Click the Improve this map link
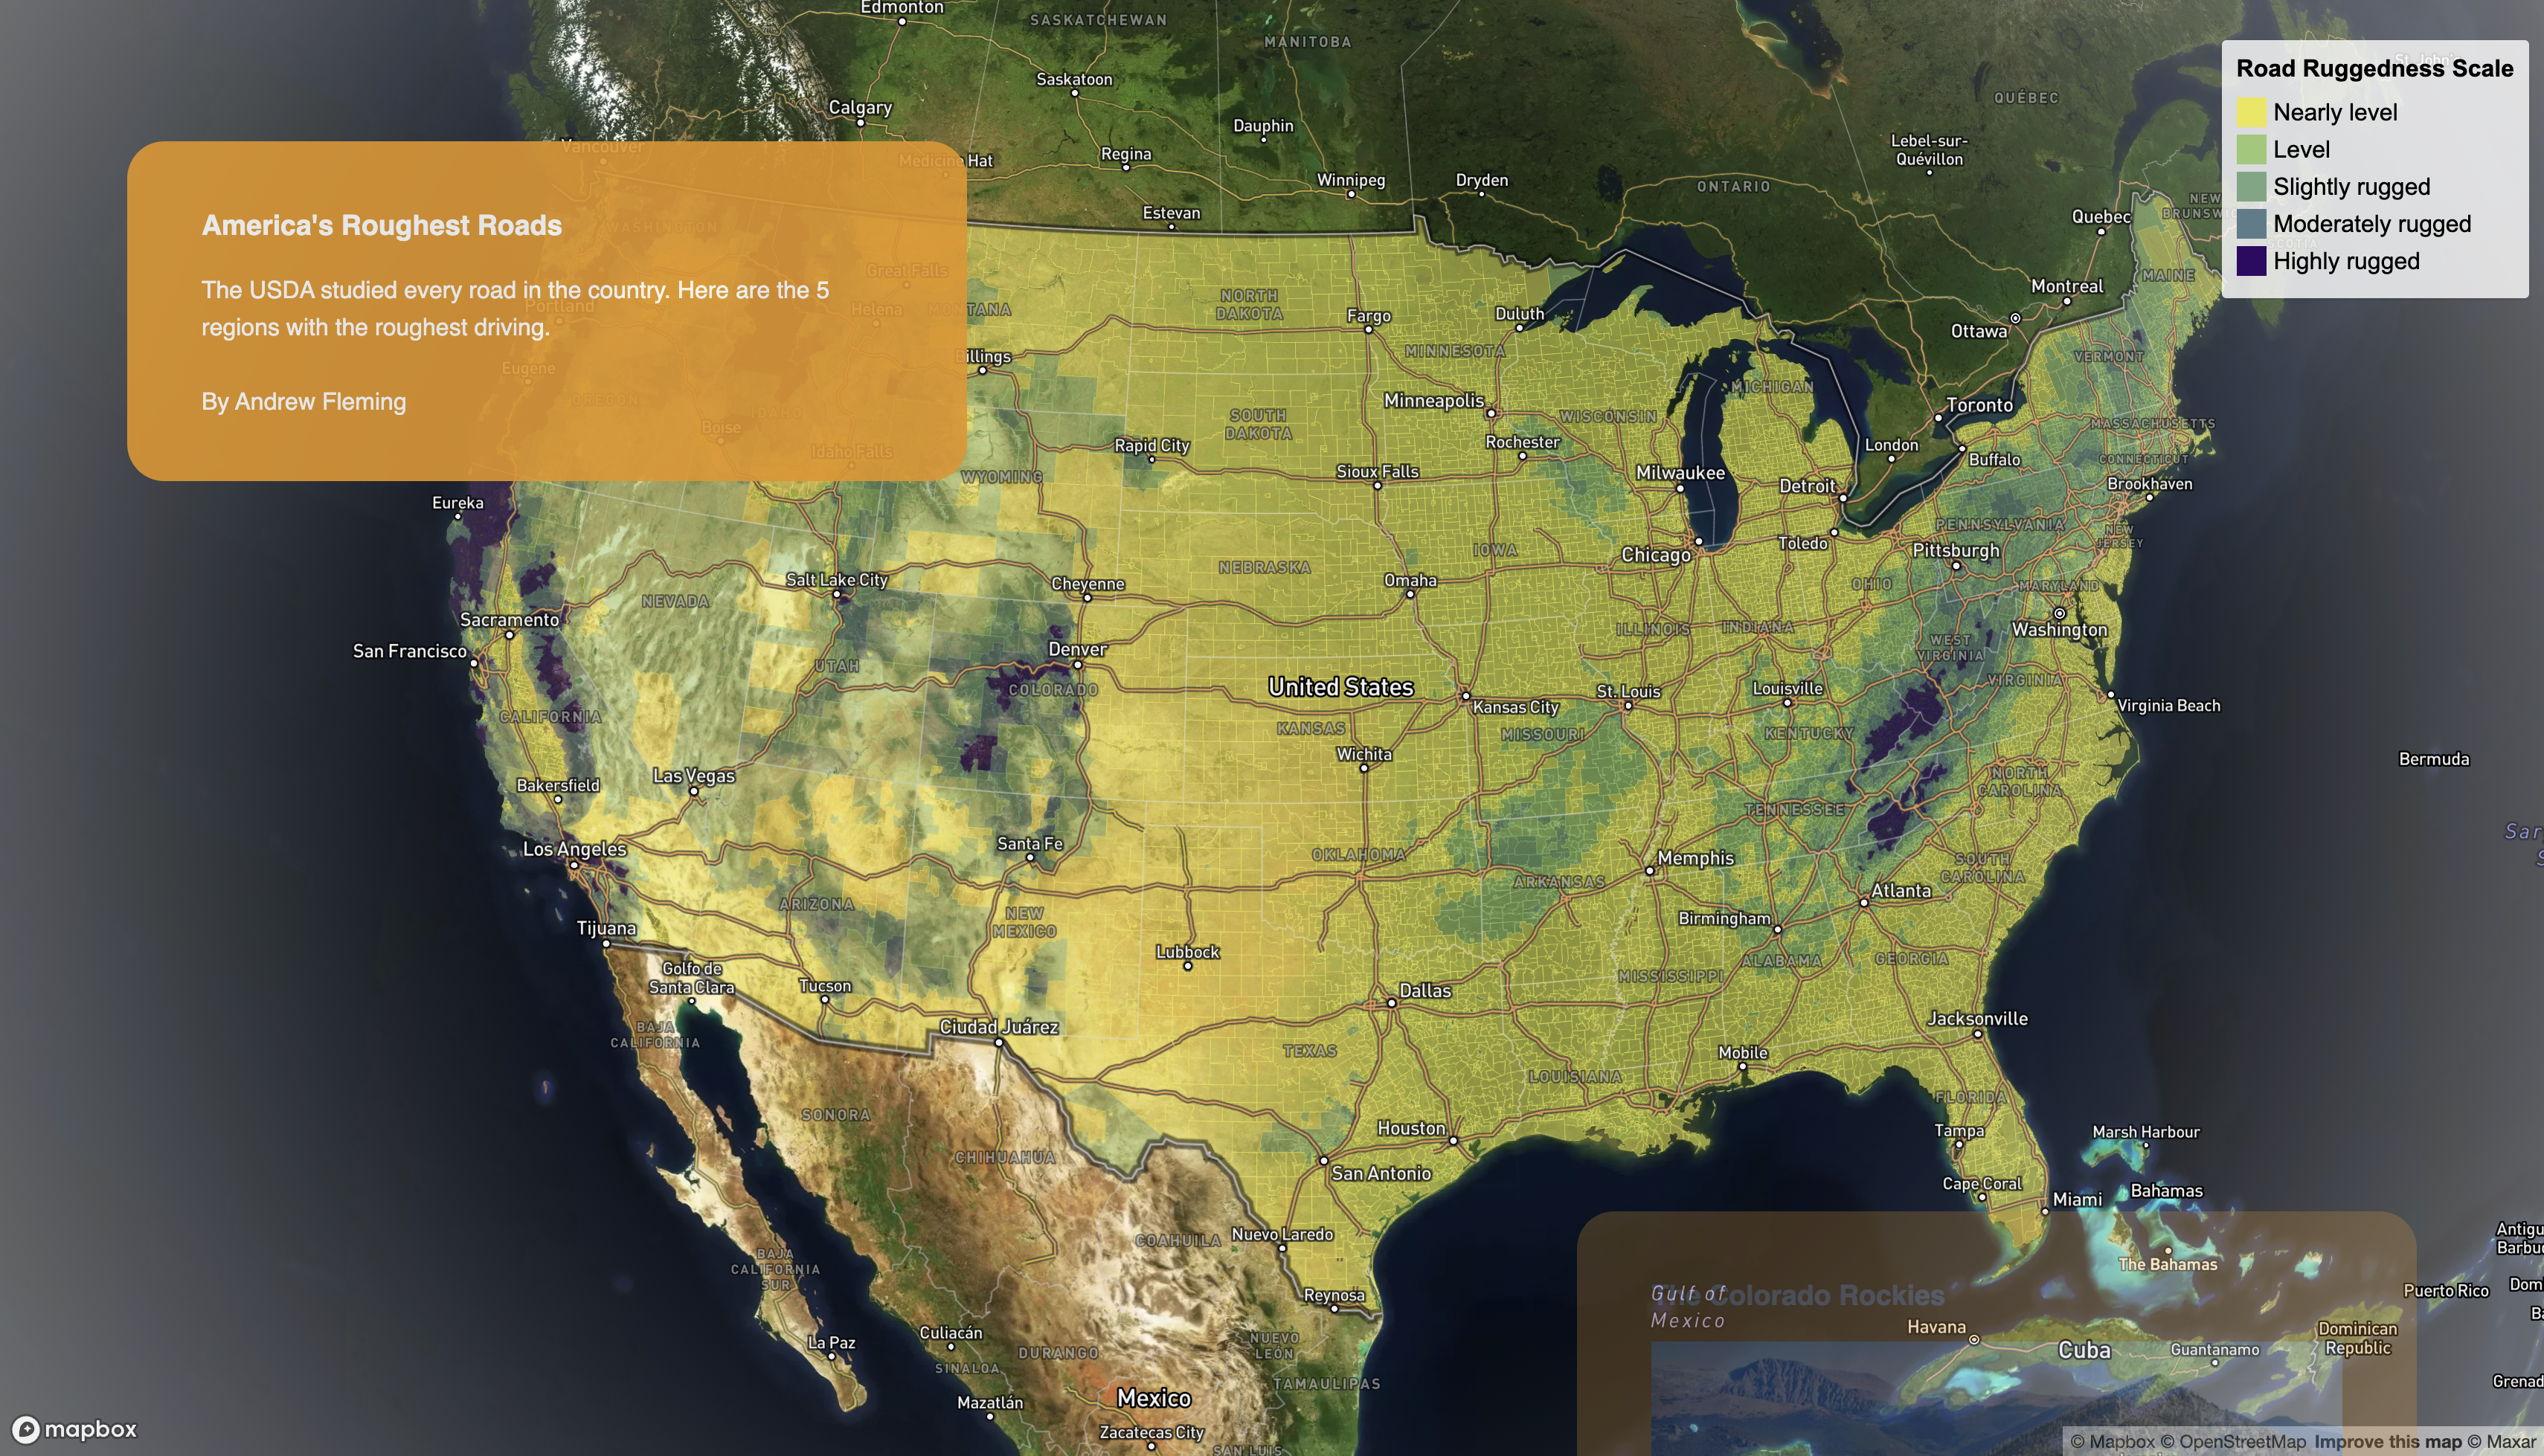The width and height of the screenshot is (2544, 1456). 2388,1442
